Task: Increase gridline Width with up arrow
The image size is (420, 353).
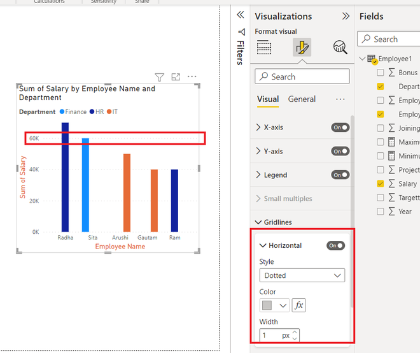Action: tap(295, 333)
